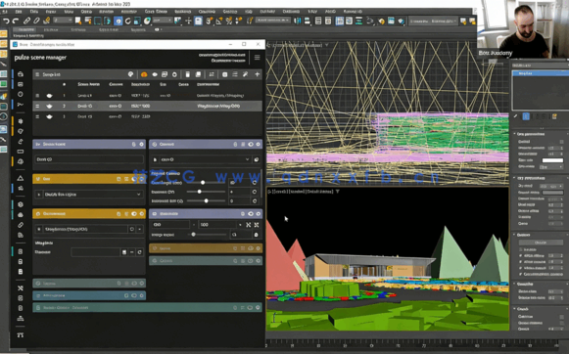Adjust the image aspect slider in resolution panel
Viewport: 569px width, 354px height.
(193, 235)
